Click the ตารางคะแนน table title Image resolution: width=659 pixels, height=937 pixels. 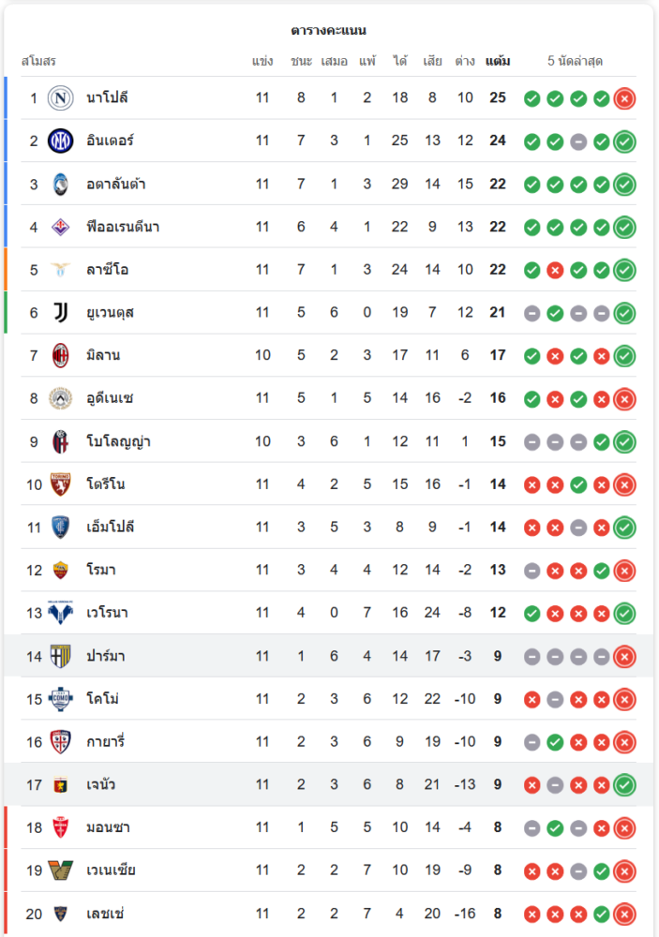coord(328,31)
